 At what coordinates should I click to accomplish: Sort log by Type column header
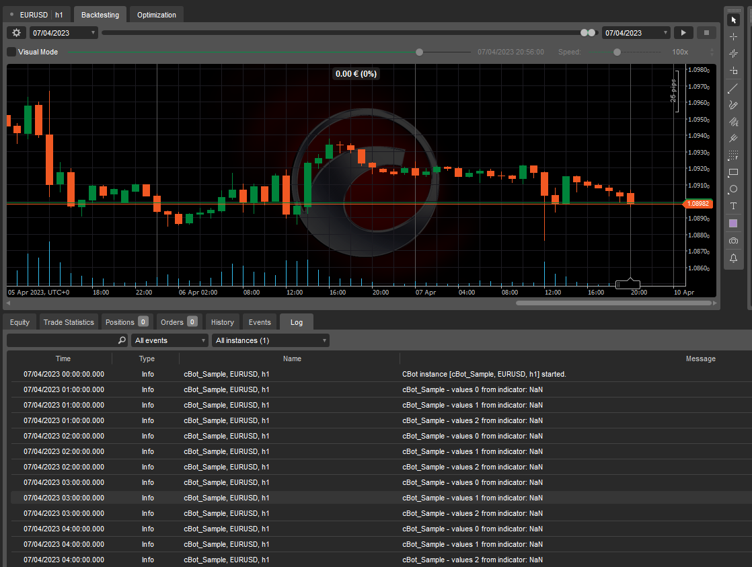[147, 358]
